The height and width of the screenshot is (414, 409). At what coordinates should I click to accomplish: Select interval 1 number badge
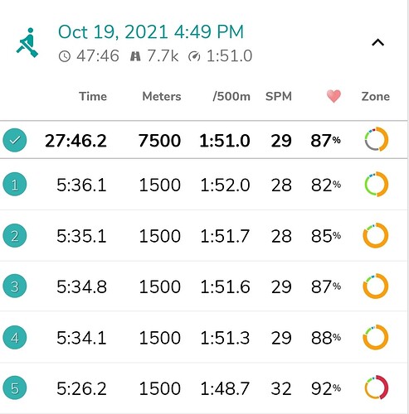[x=15, y=184]
